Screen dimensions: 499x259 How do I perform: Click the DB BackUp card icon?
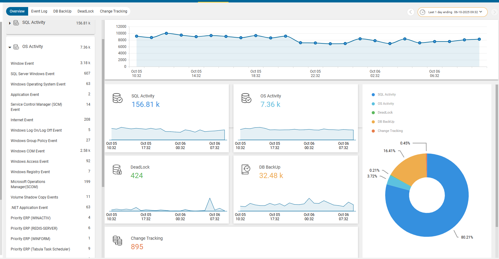click(246, 170)
